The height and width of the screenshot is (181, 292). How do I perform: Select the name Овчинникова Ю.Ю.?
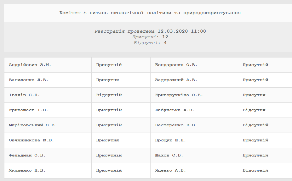(31, 140)
